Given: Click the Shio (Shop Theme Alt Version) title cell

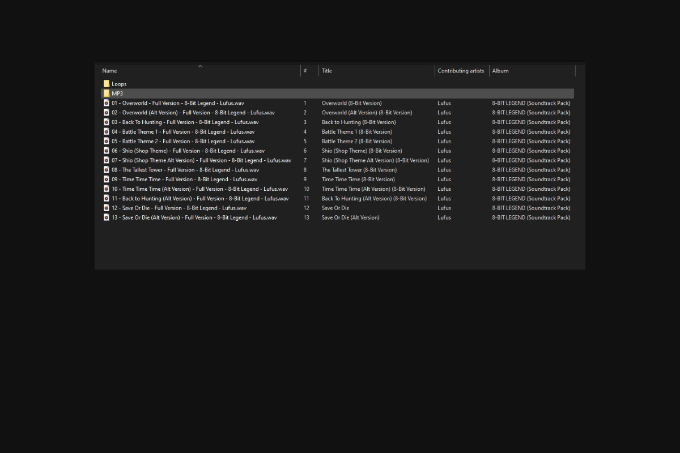Looking at the screenshot, I should tap(375, 160).
